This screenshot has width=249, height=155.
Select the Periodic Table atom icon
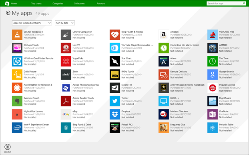(x=213, y=128)
